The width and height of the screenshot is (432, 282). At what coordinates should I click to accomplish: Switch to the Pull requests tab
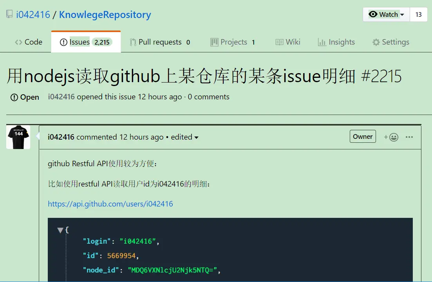pos(160,42)
